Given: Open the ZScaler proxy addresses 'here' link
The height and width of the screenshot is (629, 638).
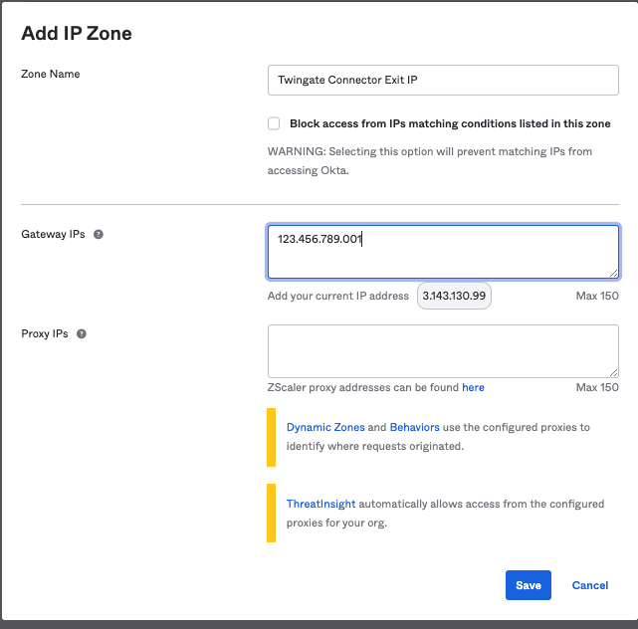Looking at the screenshot, I should [x=473, y=387].
